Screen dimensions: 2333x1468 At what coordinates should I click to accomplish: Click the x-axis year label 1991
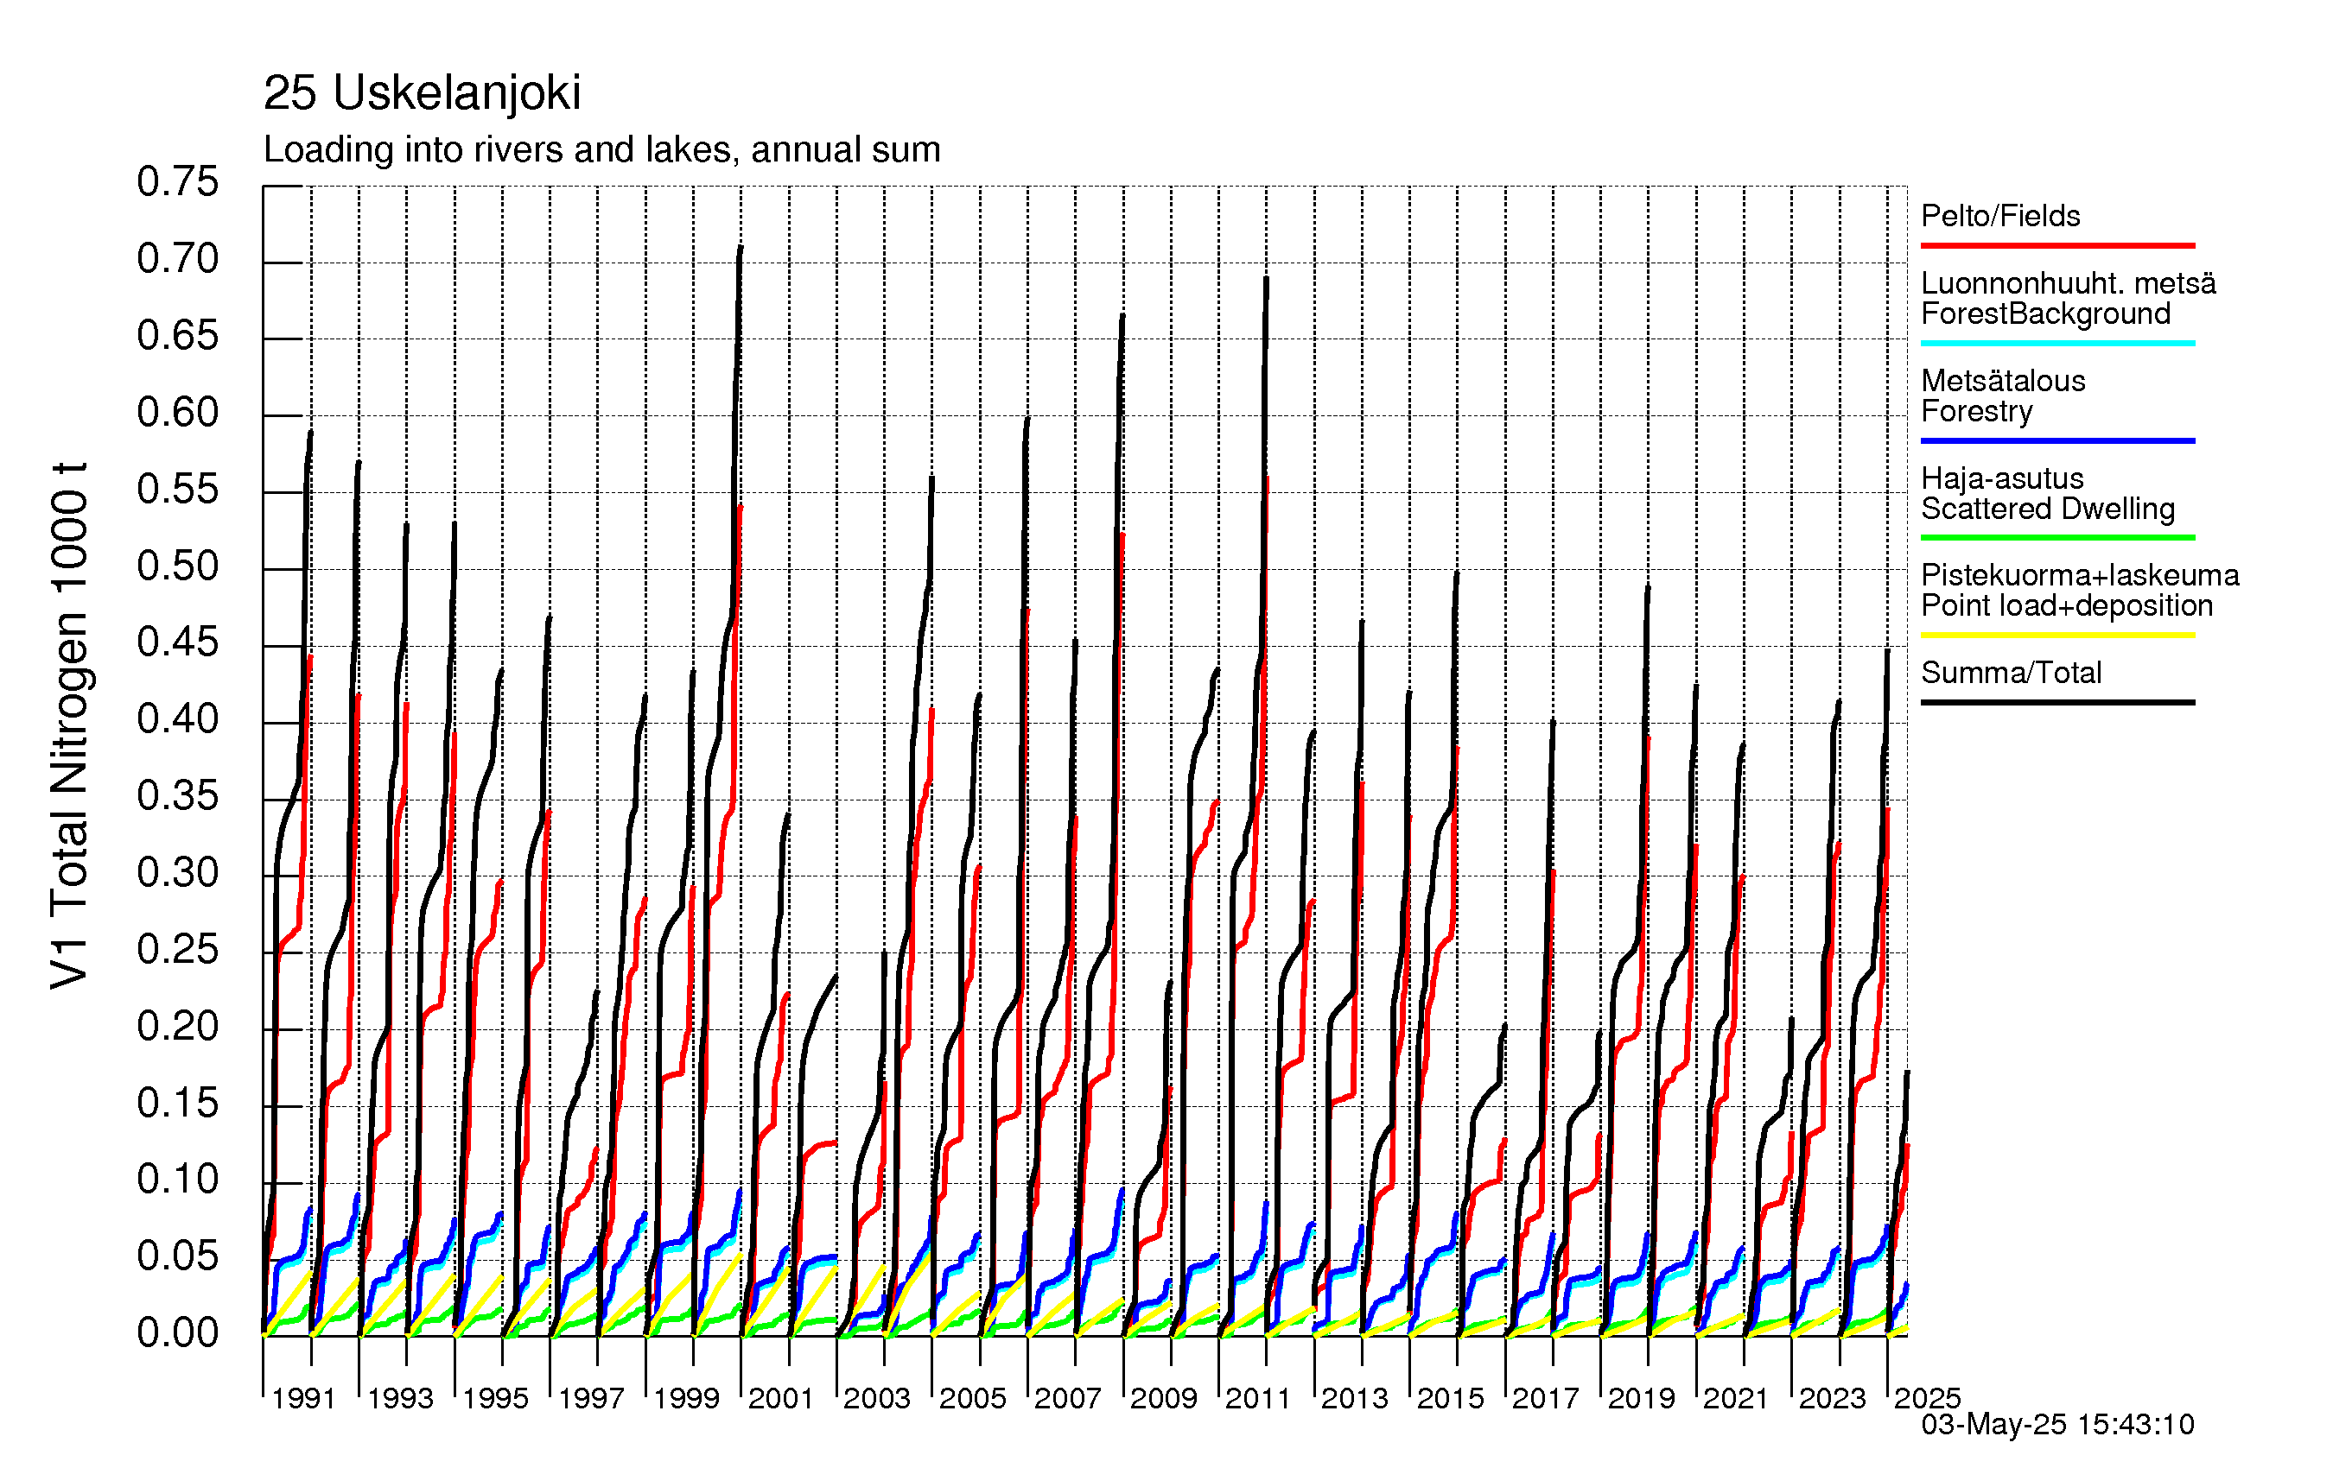click(303, 1398)
